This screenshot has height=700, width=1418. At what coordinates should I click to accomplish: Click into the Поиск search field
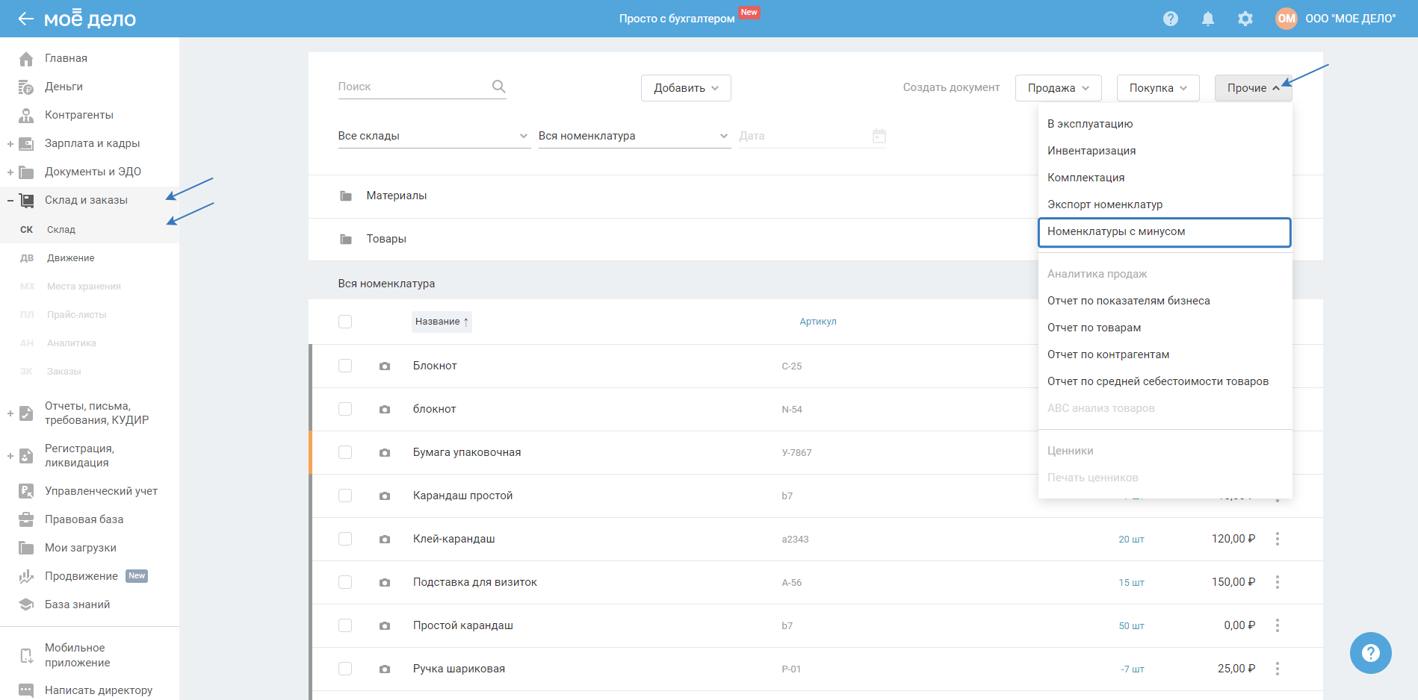click(411, 87)
